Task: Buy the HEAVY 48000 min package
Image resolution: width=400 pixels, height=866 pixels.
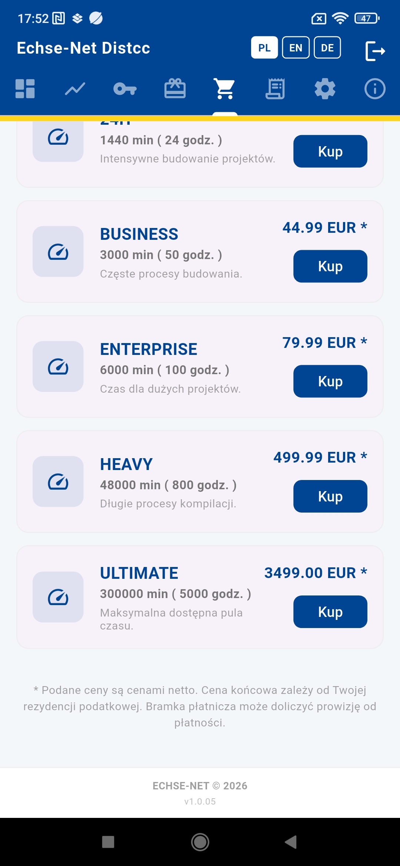Action: [330, 496]
